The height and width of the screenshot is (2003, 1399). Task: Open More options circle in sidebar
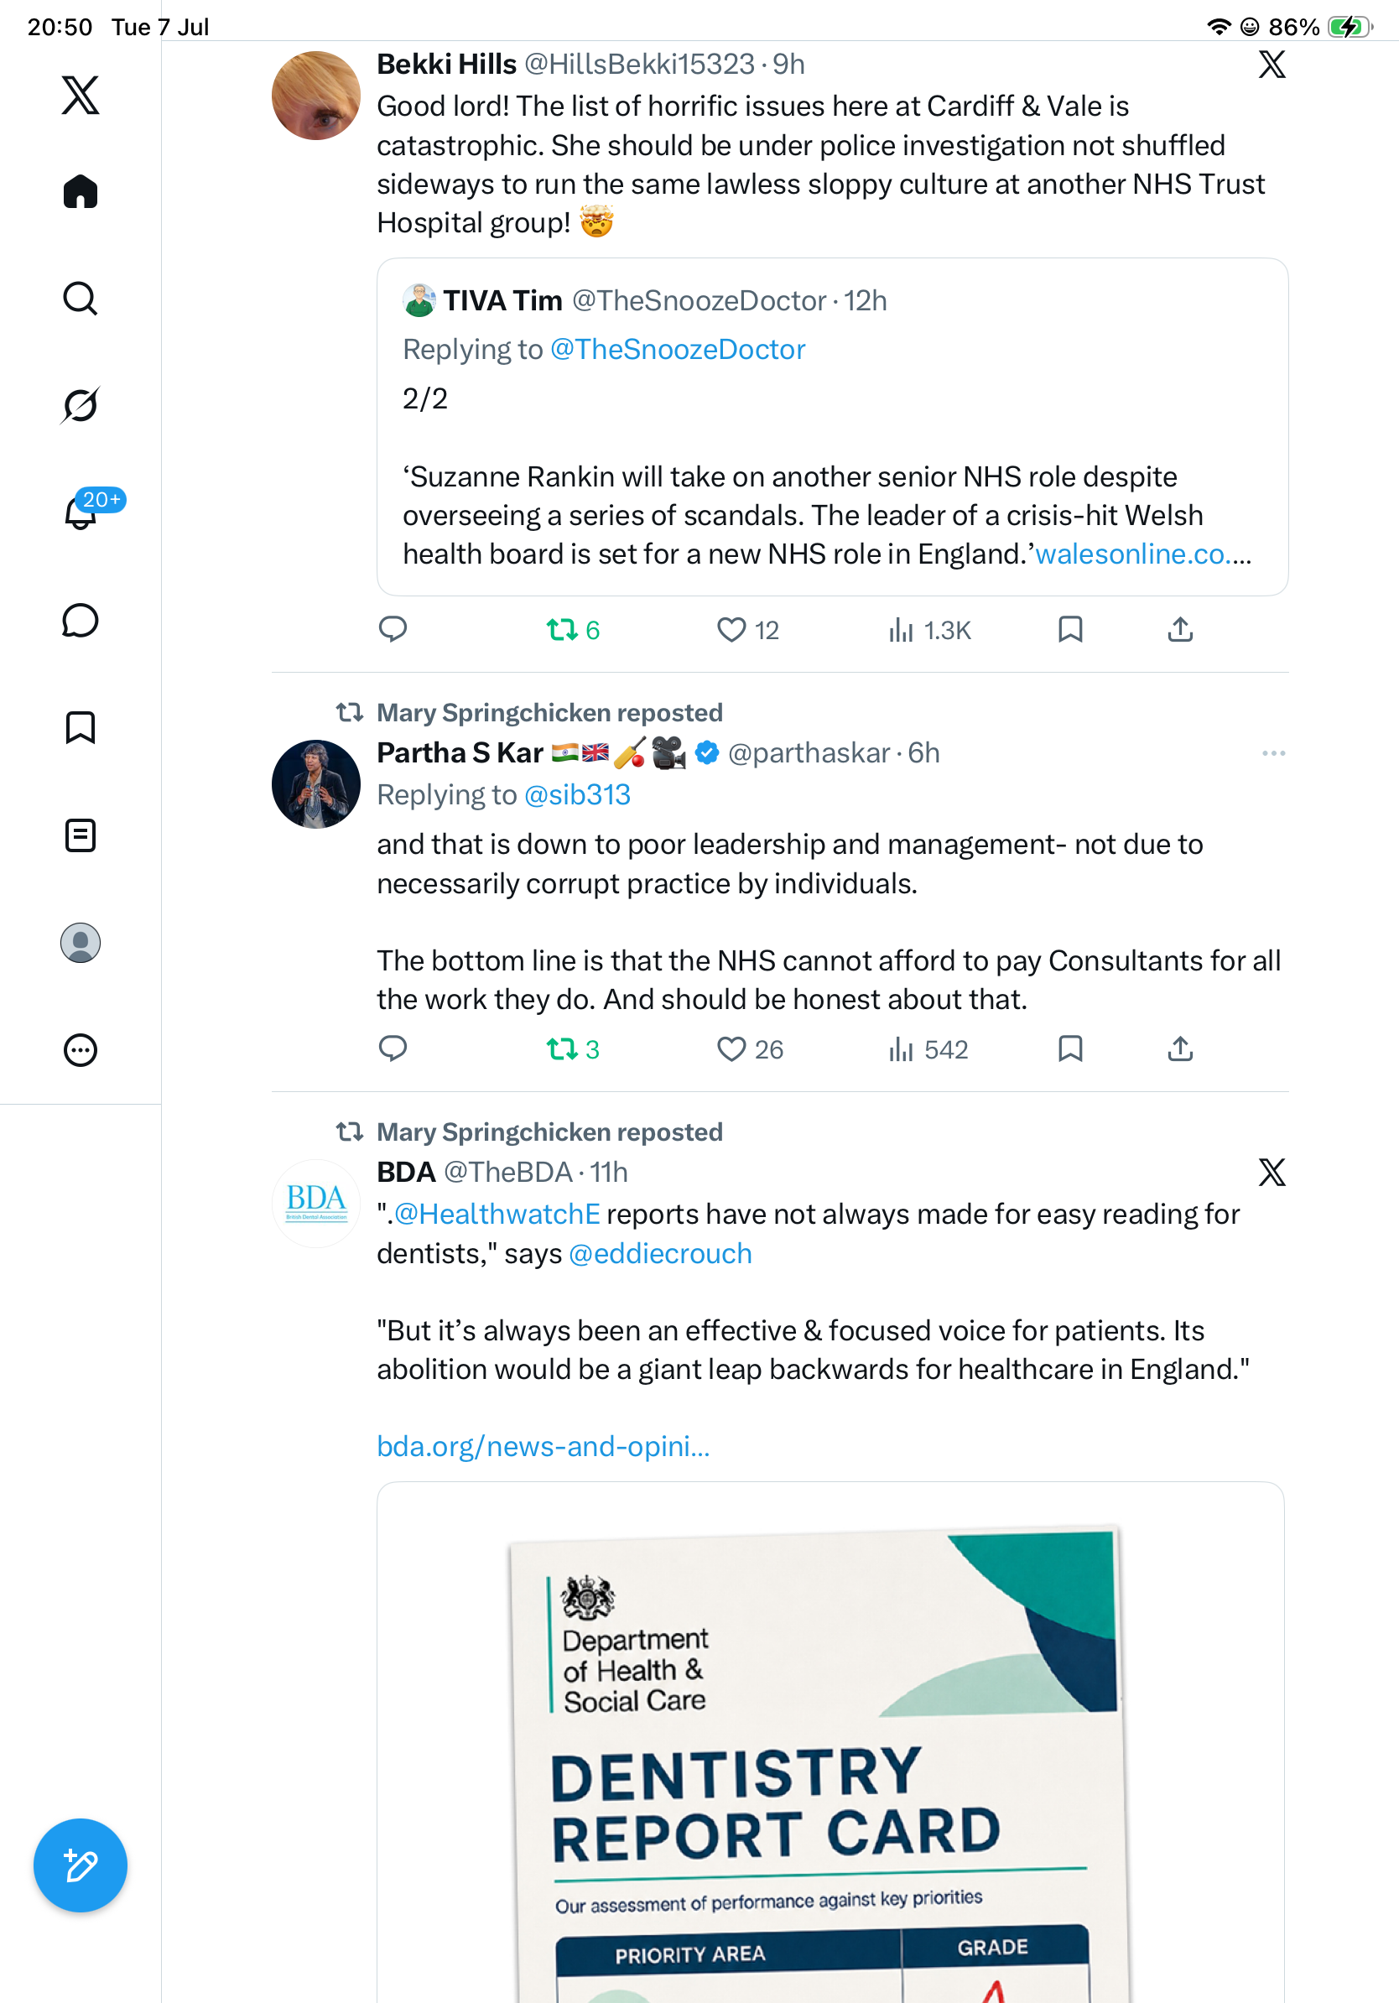(x=81, y=1049)
